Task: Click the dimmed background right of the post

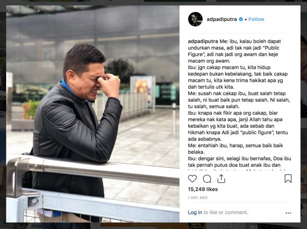Action: (304, 114)
